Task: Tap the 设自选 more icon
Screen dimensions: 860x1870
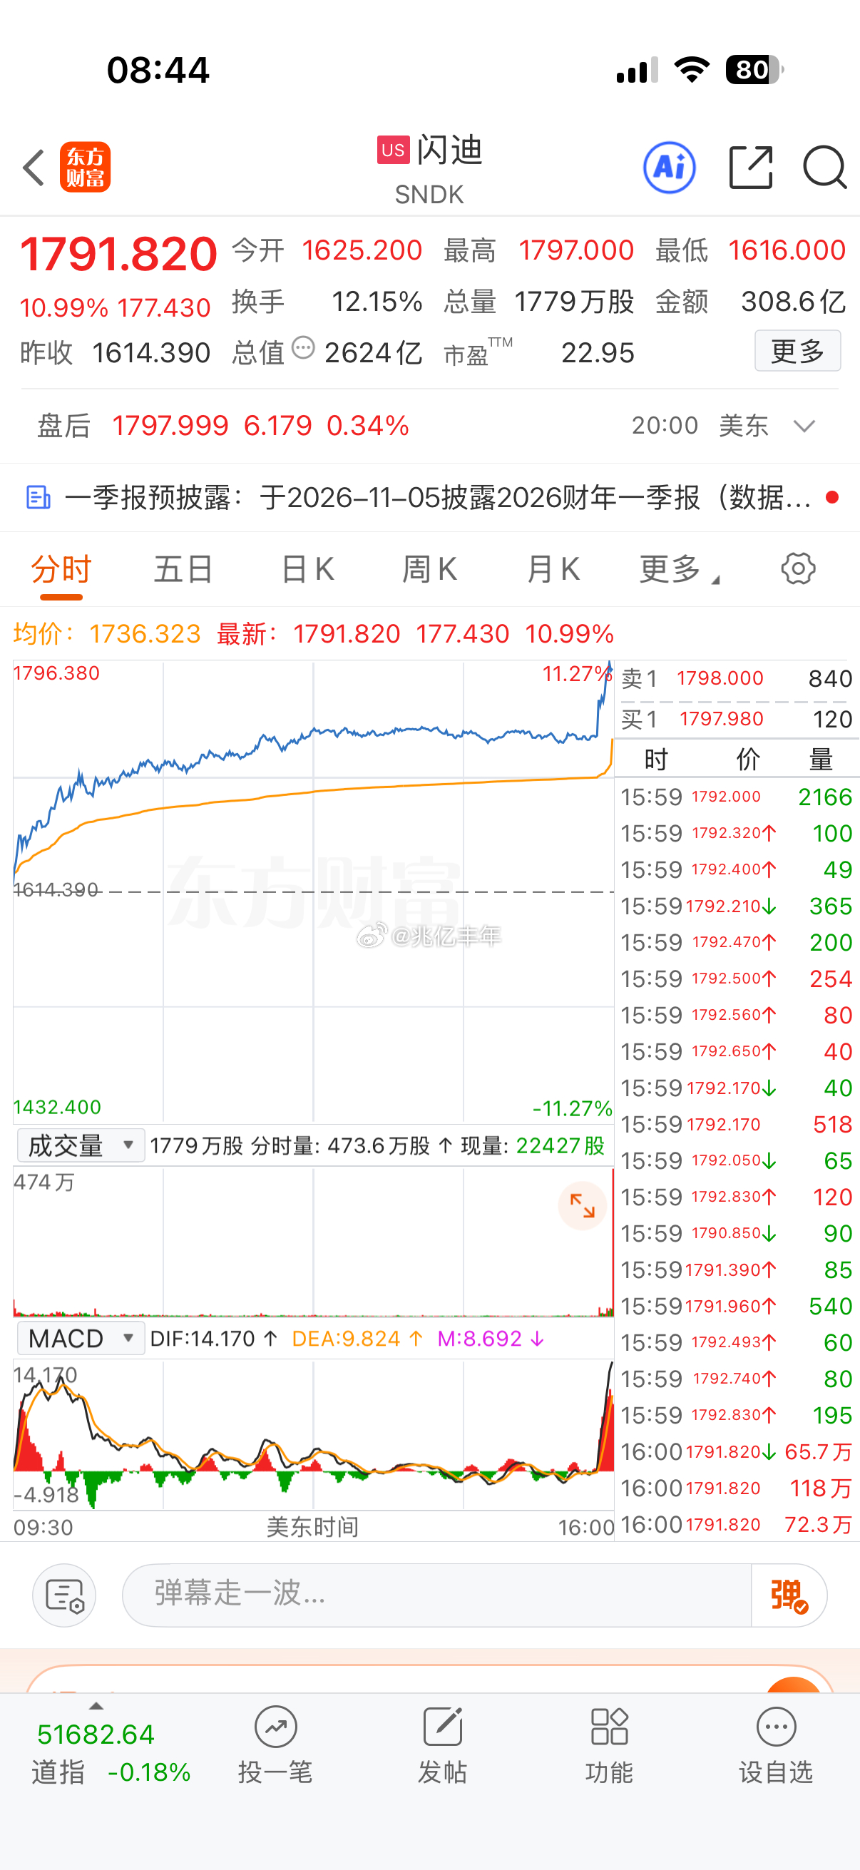Action: coord(776,1726)
